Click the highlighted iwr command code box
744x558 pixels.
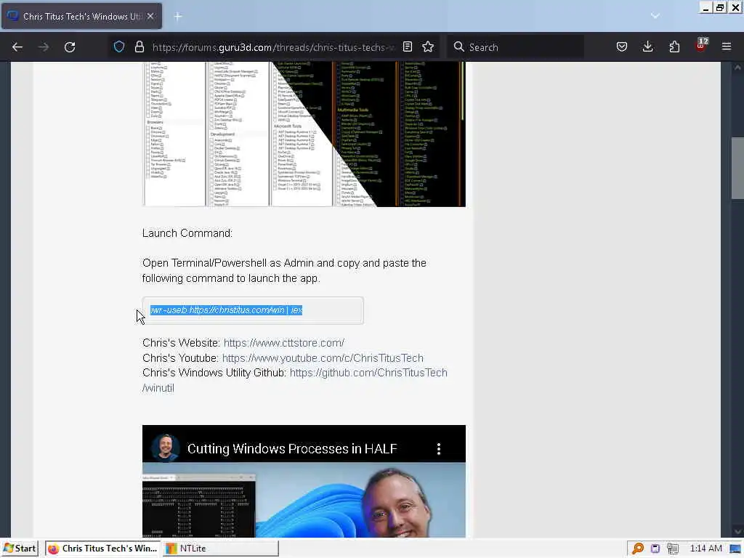[253, 310]
